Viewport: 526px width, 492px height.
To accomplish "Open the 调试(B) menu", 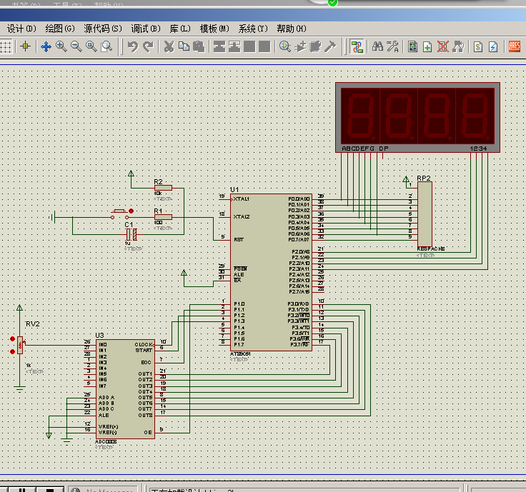I will 146,29.
